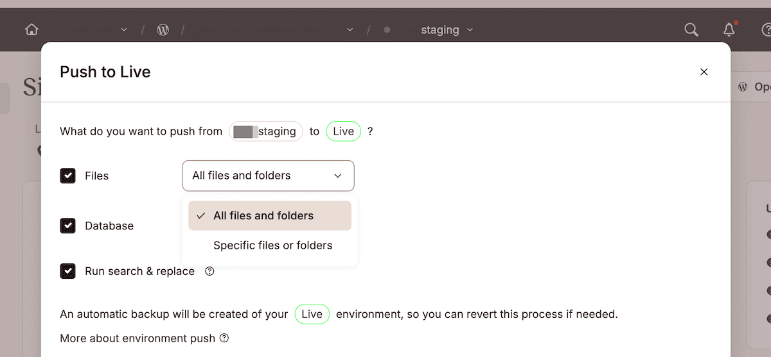Uncheck the Database checkbox
The height and width of the screenshot is (357, 771).
(x=68, y=226)
